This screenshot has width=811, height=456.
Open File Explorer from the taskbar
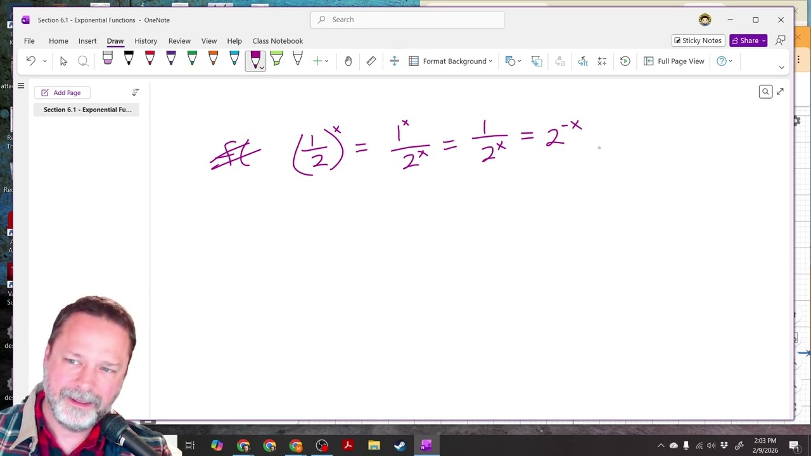[x=374, y=445]
